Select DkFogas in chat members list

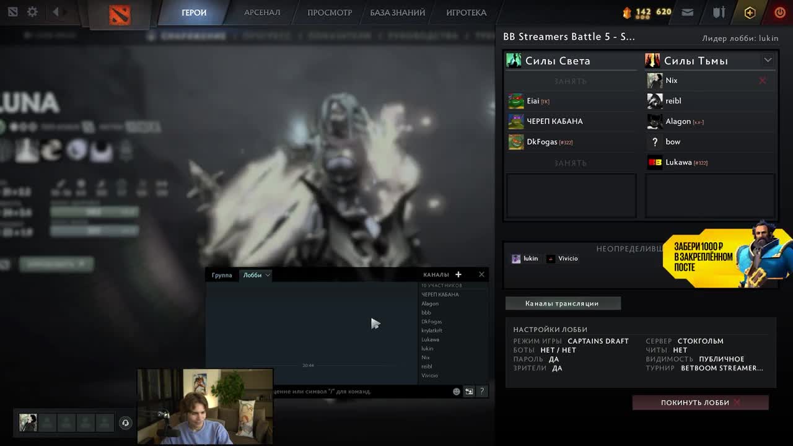[432, 321]
